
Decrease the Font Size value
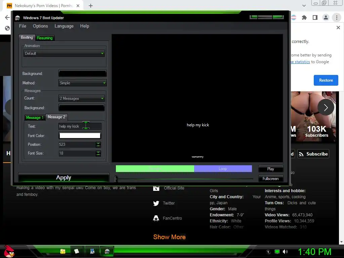pyautogui.click(x=98, y=155)
